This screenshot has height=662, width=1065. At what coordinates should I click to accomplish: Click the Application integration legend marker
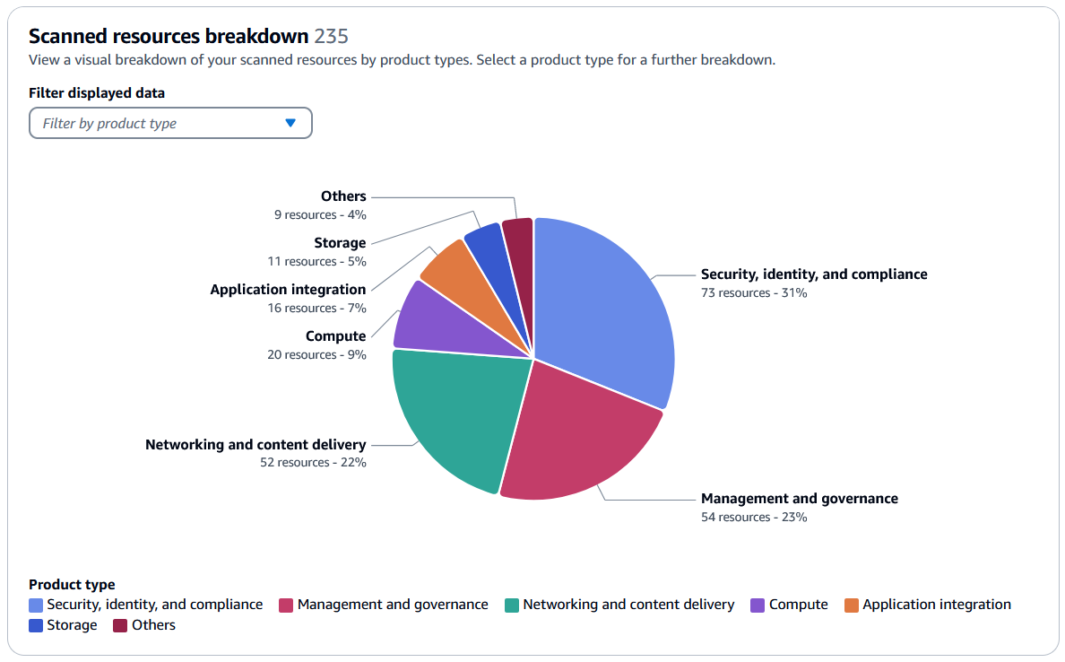click(x=851, y=604)
